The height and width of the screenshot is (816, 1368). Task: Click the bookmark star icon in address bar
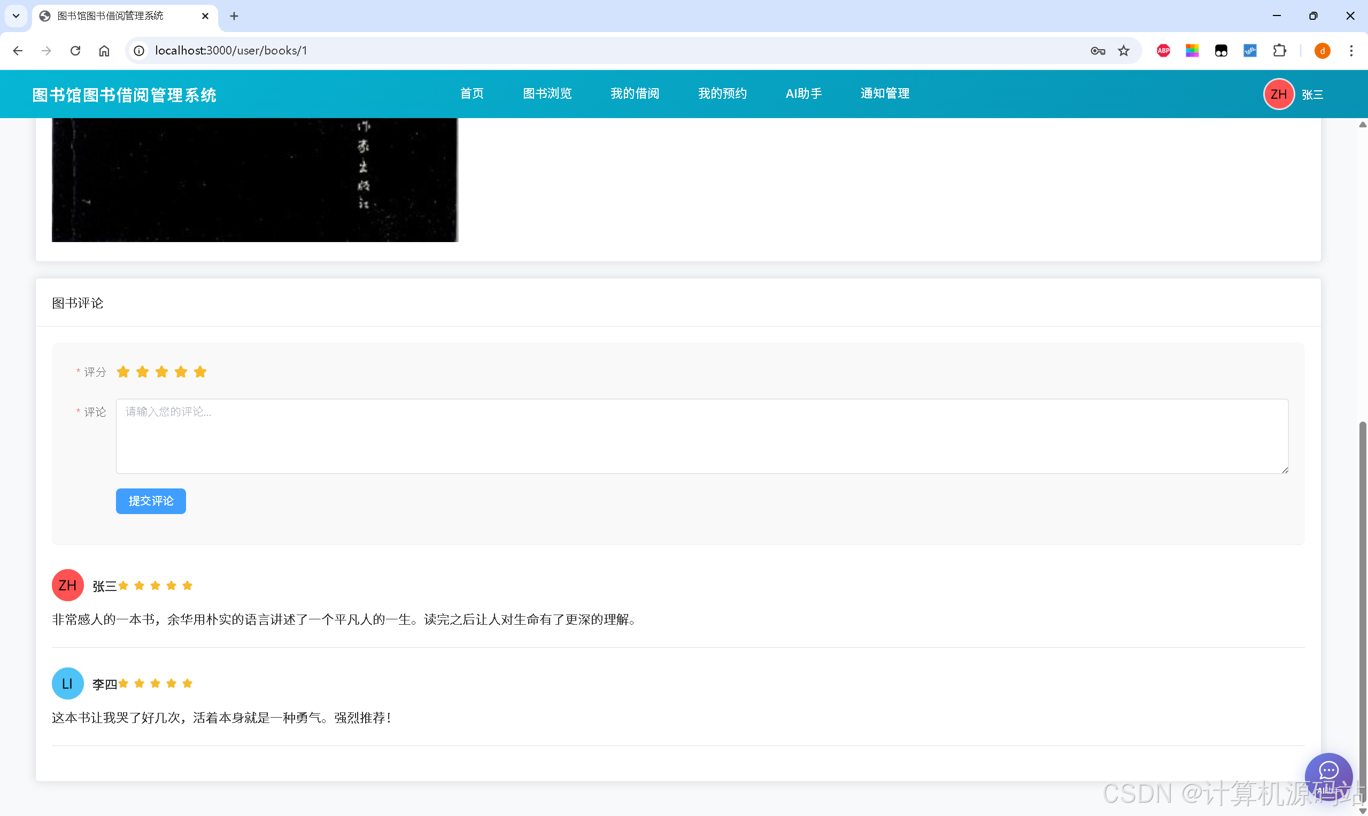coord(1123,51)
